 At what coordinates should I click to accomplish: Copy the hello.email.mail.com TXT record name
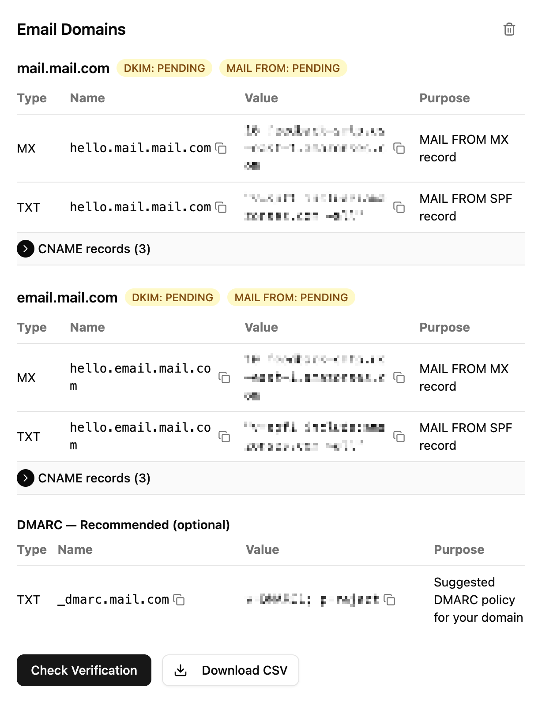tap(225, 437)
